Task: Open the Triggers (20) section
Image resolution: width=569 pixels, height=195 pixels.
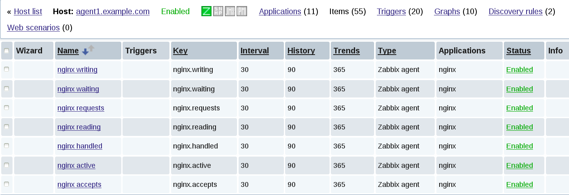Action: coord(391,11)
